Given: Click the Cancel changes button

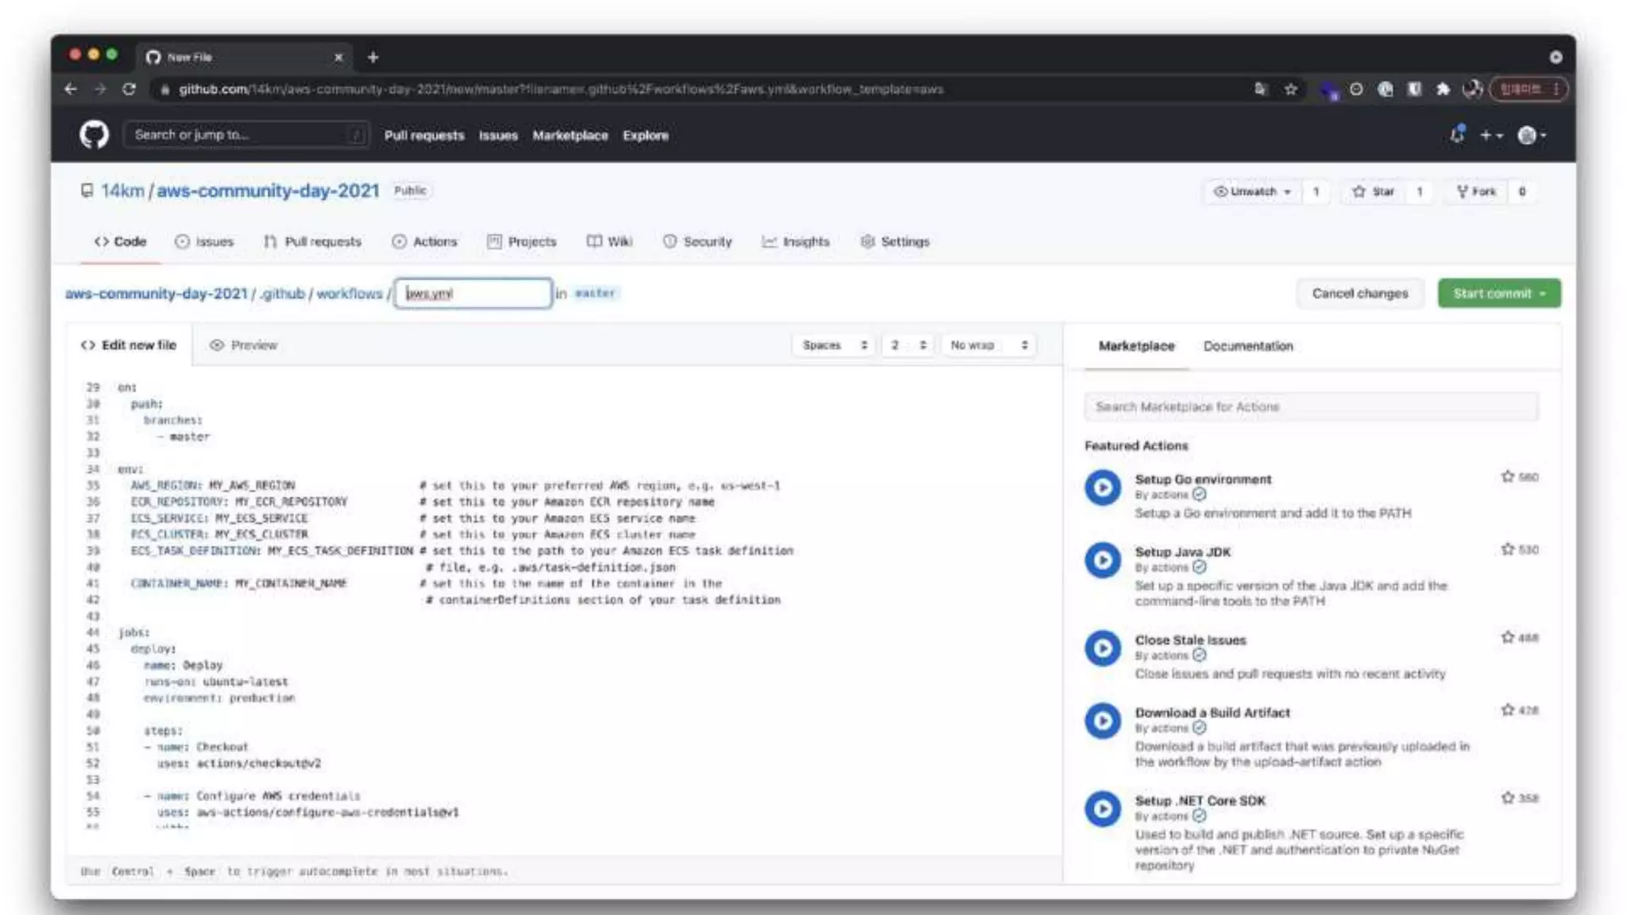Looking at the screenshot, I should [x=1359, y=293].
